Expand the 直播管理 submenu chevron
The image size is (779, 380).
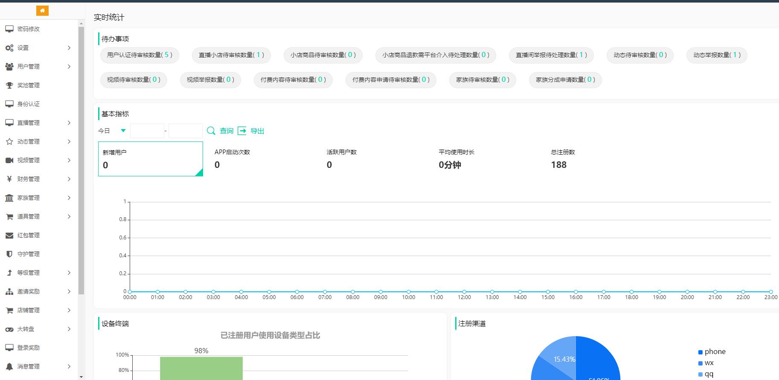coord(69,123)
